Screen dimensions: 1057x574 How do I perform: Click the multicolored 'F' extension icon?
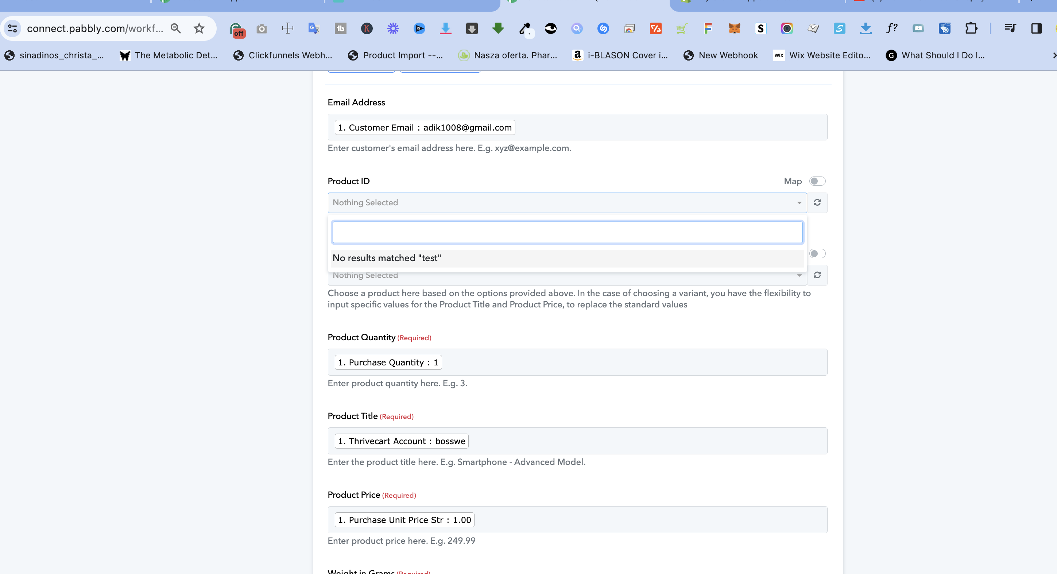pyautogui.click(x=708, y=28)
